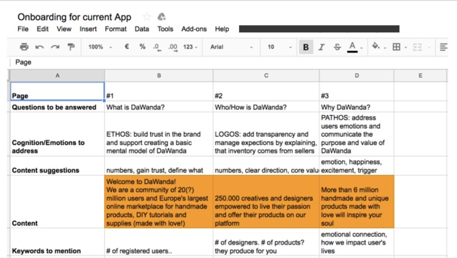Select orange '250.000 creatives' cell
The height and width of the screenshot is (258, 457).
pyautogui.click(x=266, y=202)
